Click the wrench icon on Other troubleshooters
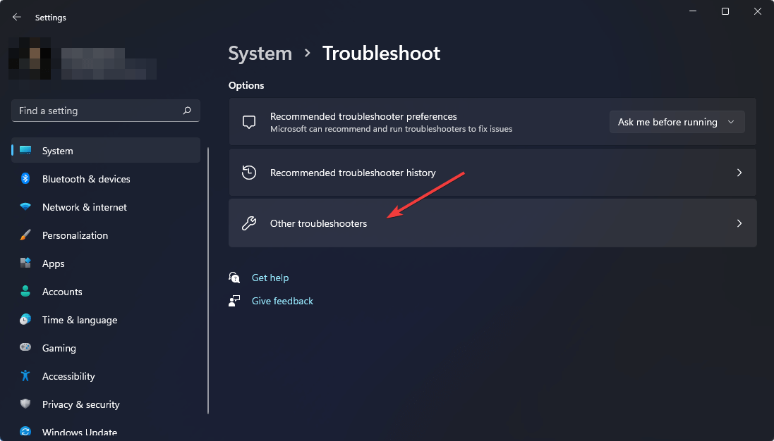774x441 pixels. [x=249, y=223]
